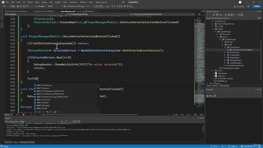Click Alphabetical sort icon in Properties panel
The height and width of the screenshot is (148, 263).
tap(211, 96)
